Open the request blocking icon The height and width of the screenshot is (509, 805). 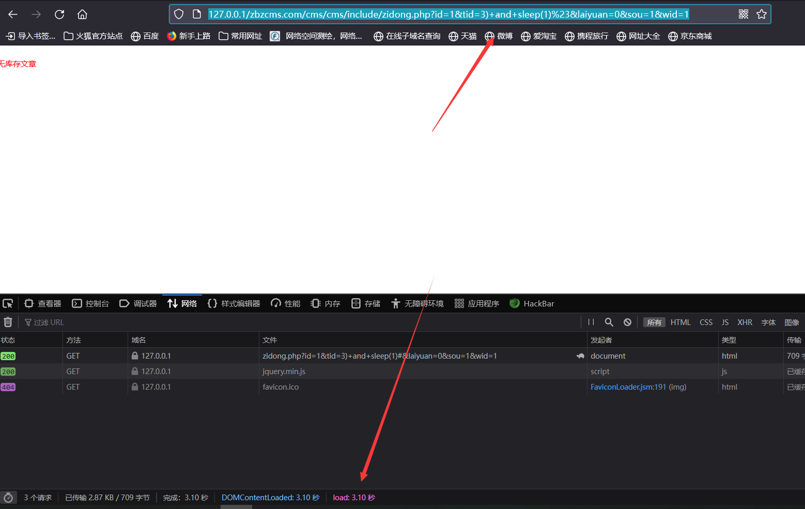tap(627, 322)
